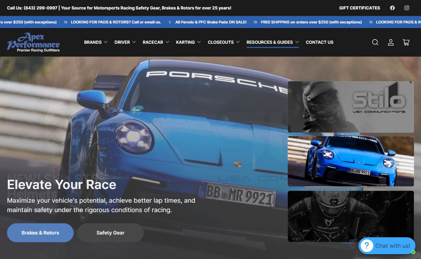
Task: Open the KARTING menu
Action: click(x=185, y=42)
